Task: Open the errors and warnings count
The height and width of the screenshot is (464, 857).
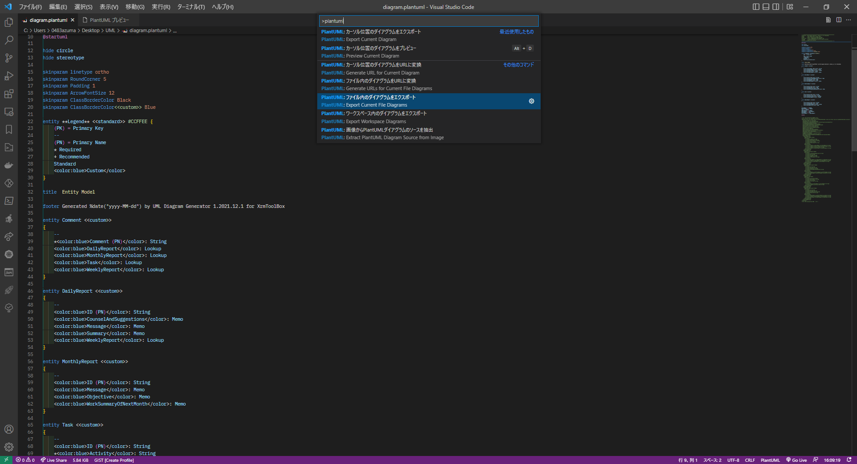Action: 25,460
